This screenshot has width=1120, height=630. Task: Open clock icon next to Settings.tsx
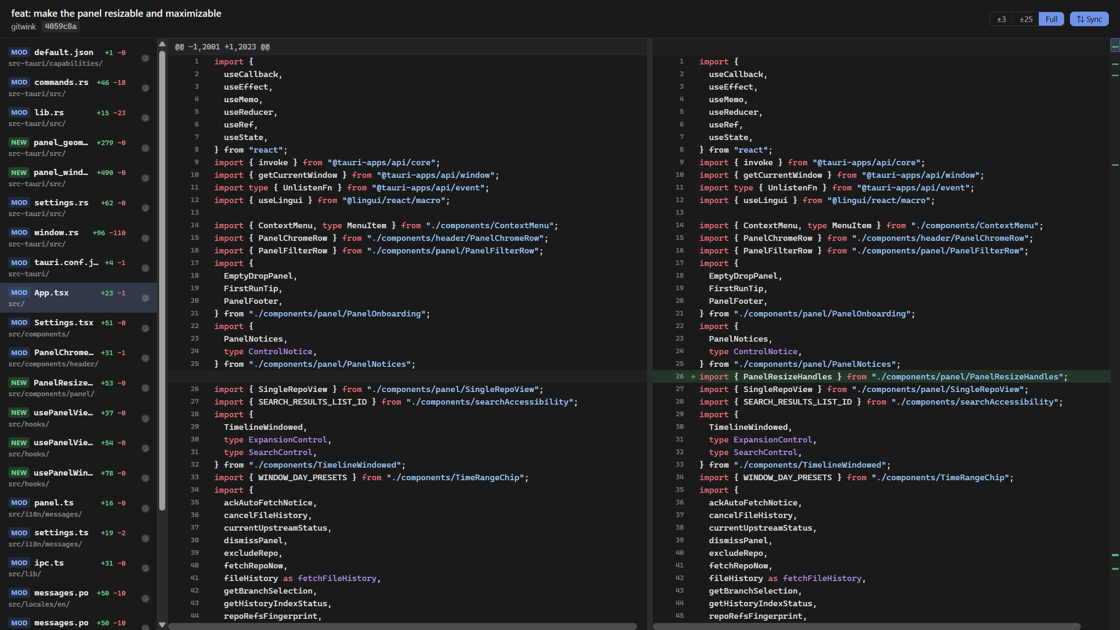coord(146,328)
